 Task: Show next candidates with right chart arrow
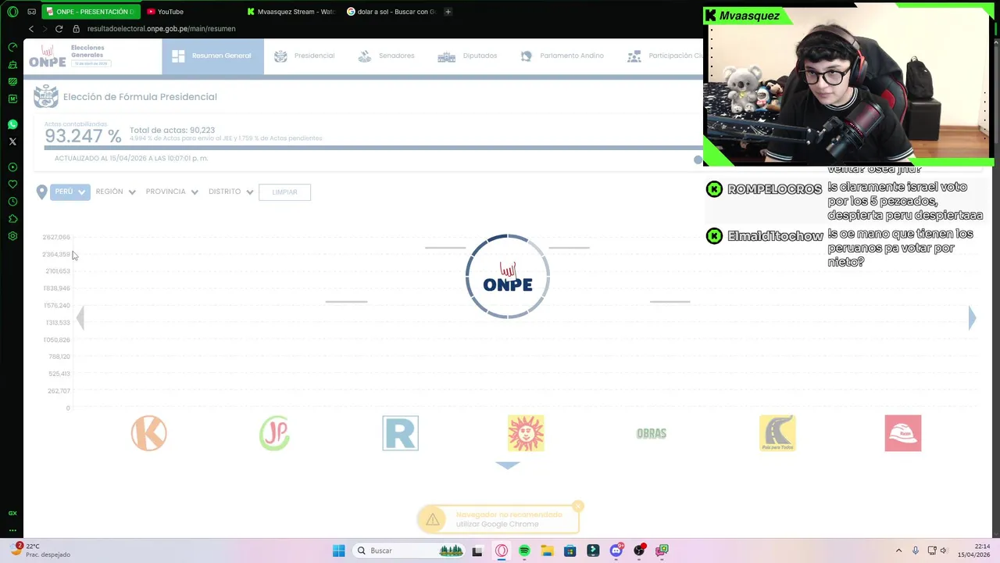coord(972,317)
